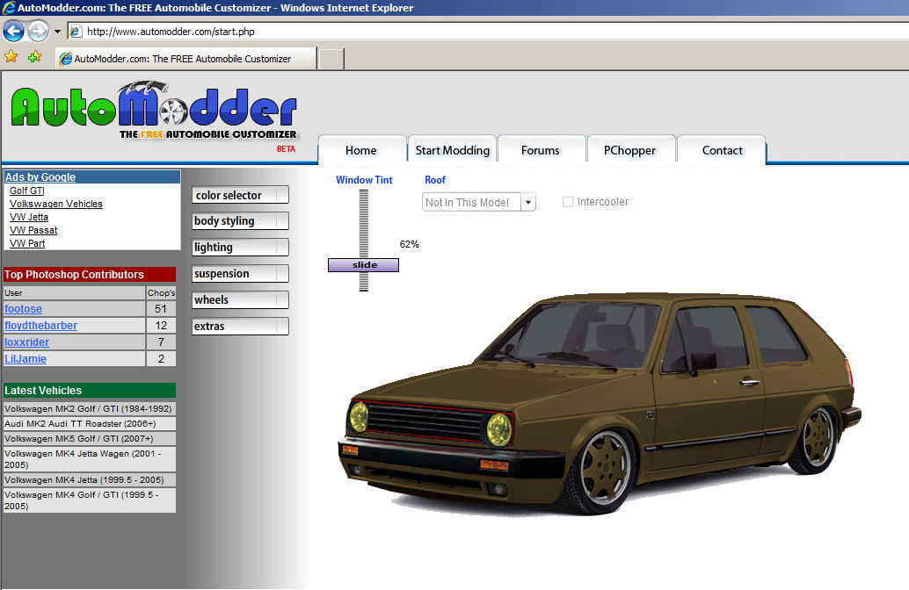Viewport: 909px width, 590px height.
Task: Click the page icon in address bar
Action: coord(76,32)
